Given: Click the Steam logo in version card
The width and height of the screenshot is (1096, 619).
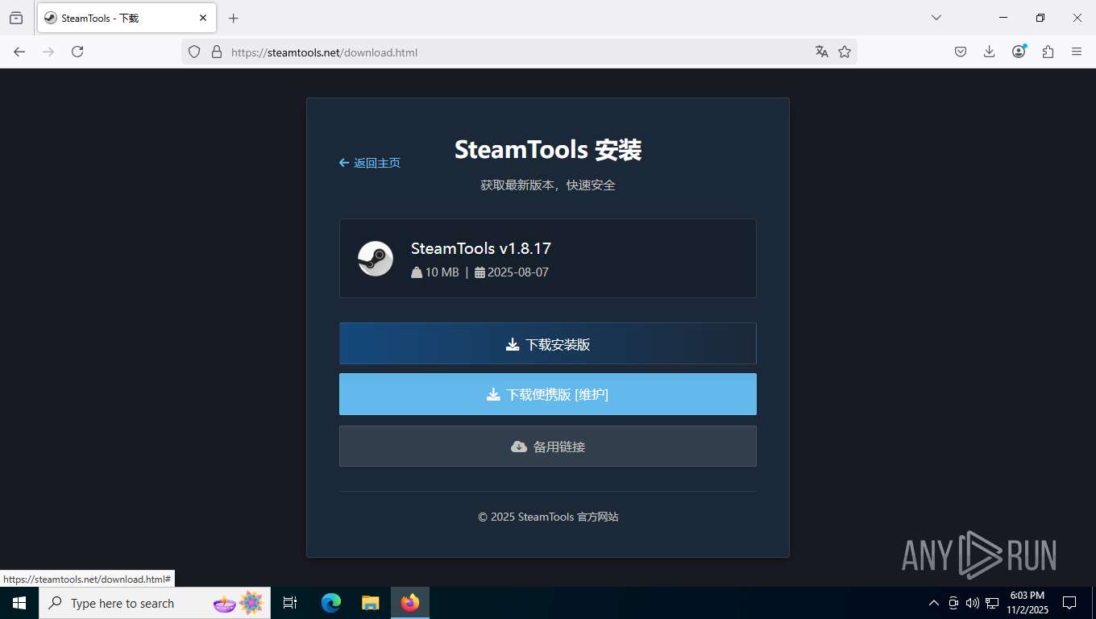Looking at the screenshot, I should click(x=376, y=259).
